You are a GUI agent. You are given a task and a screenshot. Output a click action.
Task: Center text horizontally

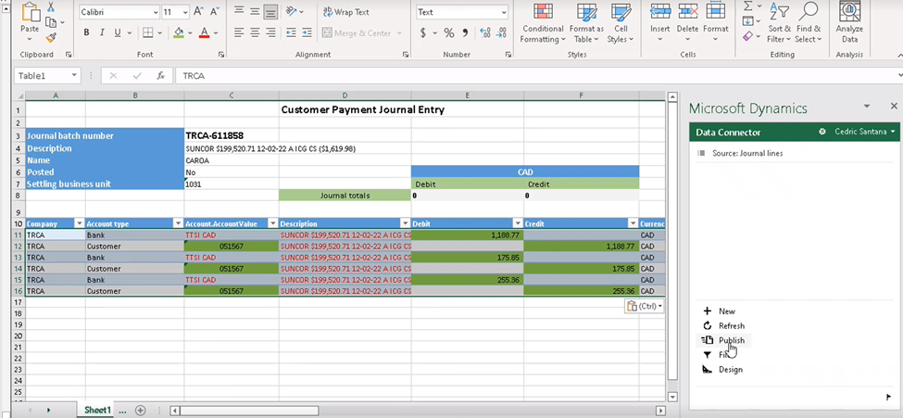255,32
